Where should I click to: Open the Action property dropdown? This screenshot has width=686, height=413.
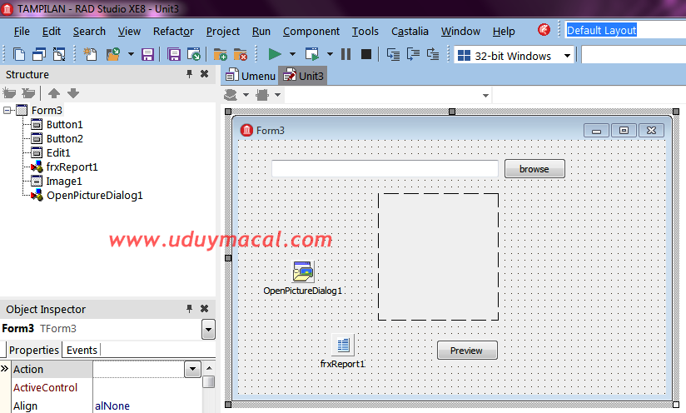pos(192,369)
